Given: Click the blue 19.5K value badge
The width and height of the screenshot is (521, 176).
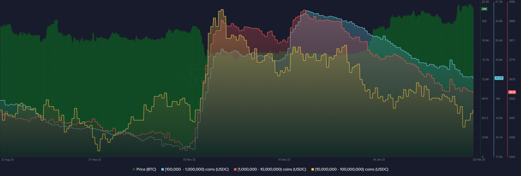Looking at the screenshot, I should (499, 78).
